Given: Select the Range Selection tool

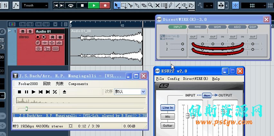Looking at the screenshot, I should tap(123, 5).
